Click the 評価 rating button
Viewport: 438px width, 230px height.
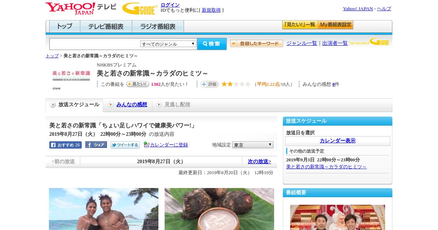(210, 84)
